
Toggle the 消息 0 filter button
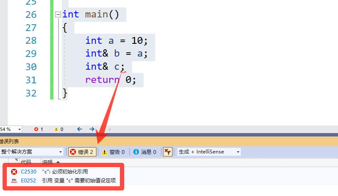(x=145, y=152)
